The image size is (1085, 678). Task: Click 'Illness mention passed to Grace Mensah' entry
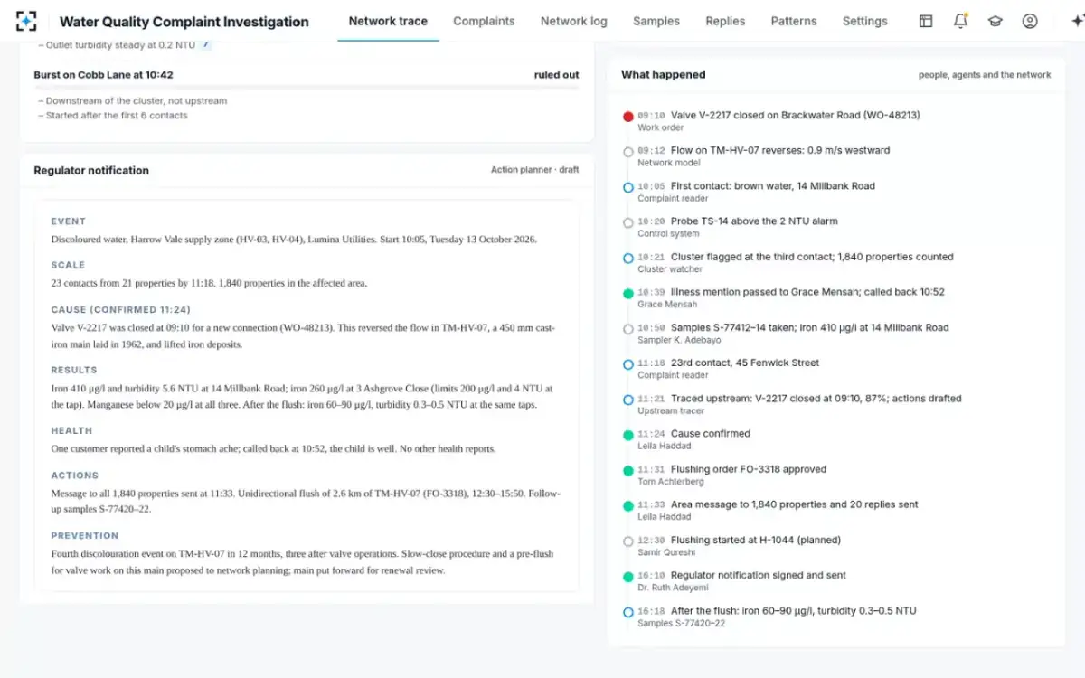click(x=807, y=292)
